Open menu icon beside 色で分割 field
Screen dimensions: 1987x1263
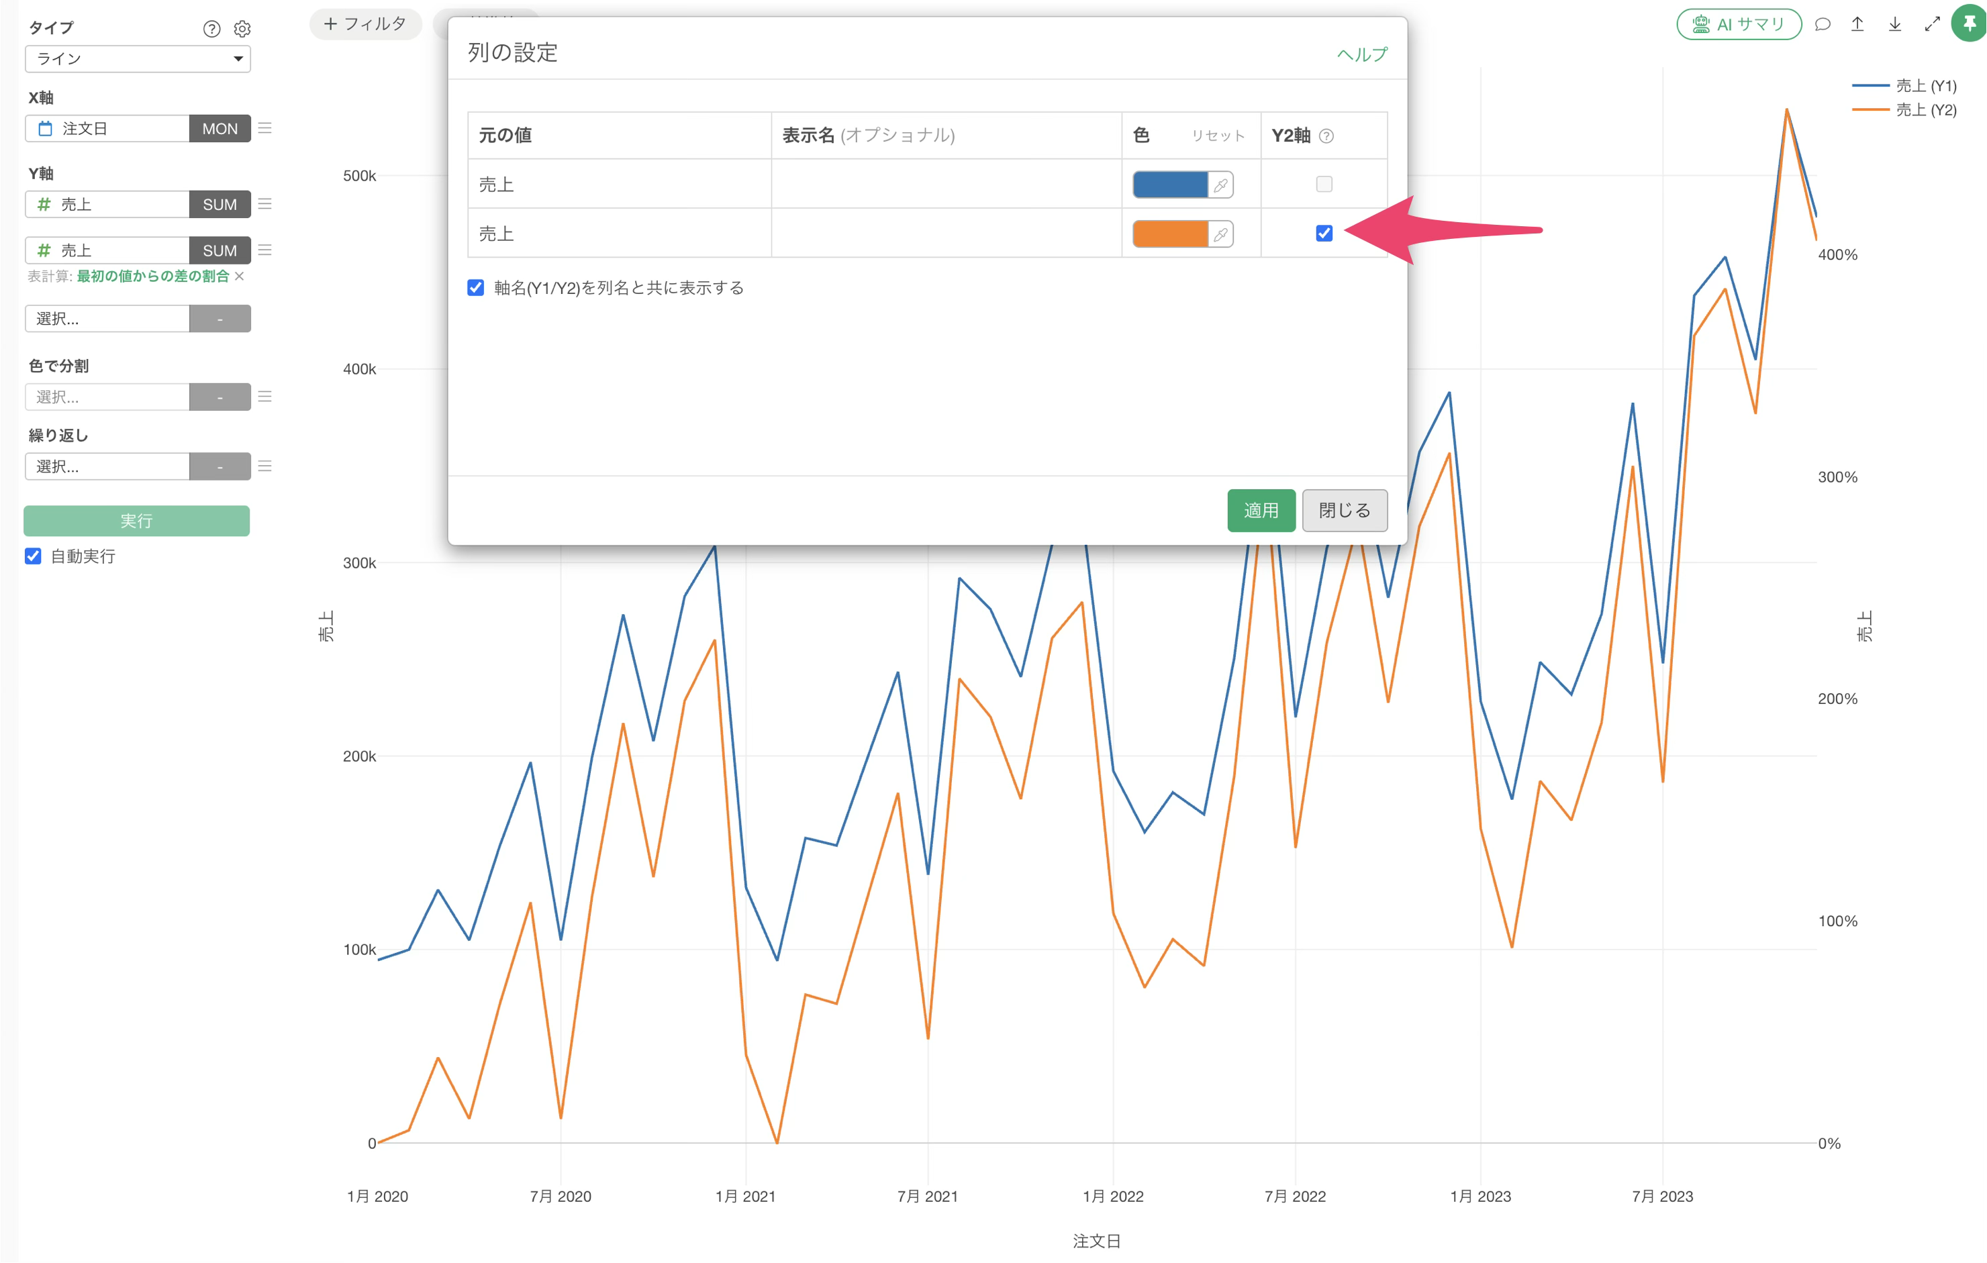[265, 397]
